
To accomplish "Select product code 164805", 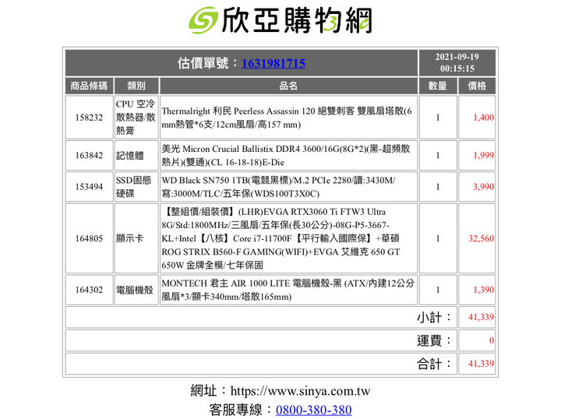I will pos(89,238).
